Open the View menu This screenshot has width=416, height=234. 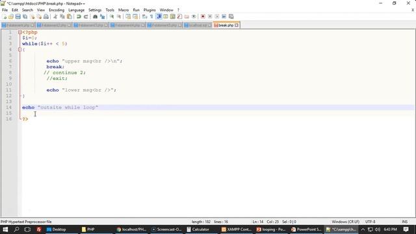pyautogui.click(x=40, y=10)
